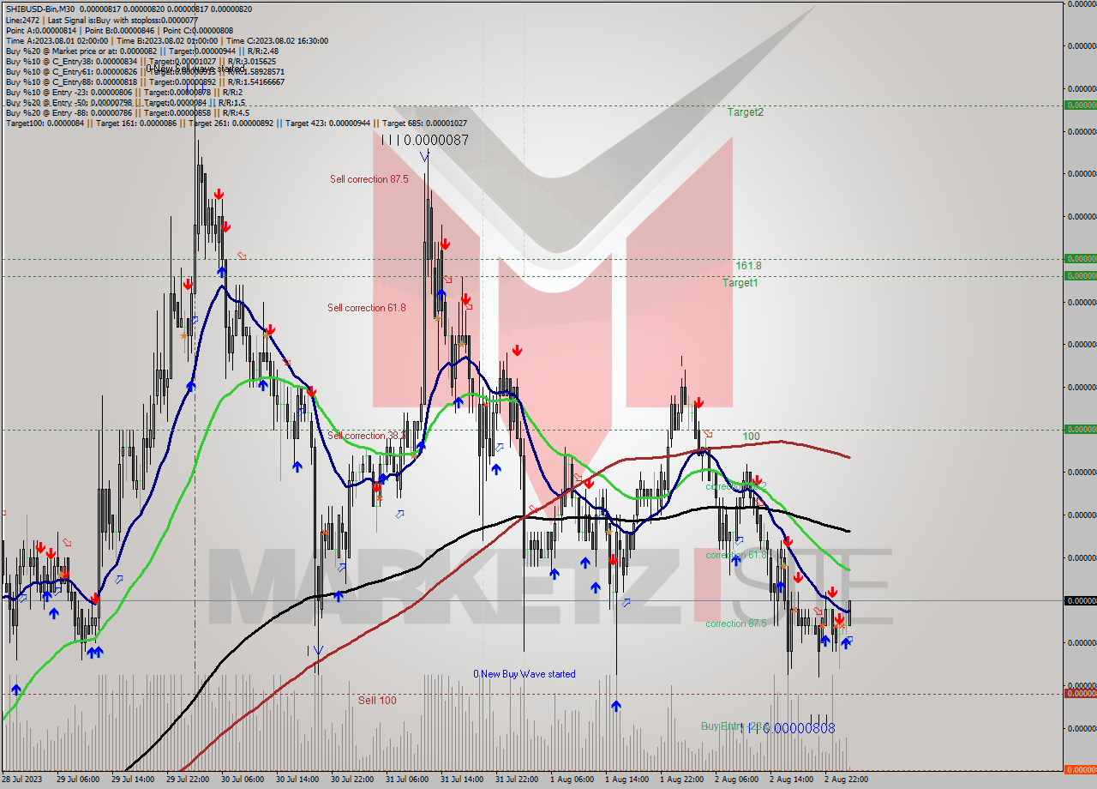
Task: Click the 'Sell correction 87.5' label
Action: click(369, 179)
